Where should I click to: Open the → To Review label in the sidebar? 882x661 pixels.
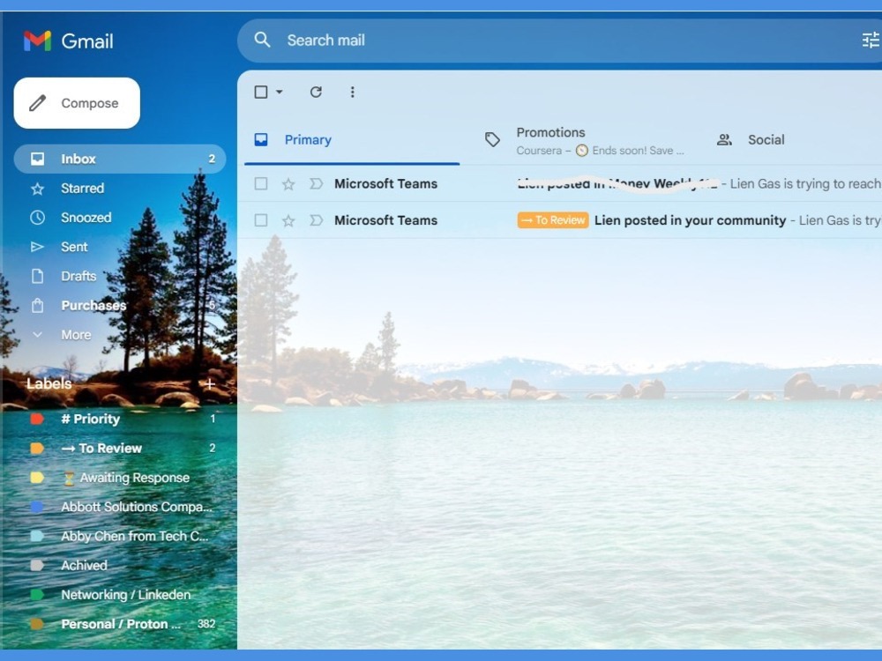[120, 448]
